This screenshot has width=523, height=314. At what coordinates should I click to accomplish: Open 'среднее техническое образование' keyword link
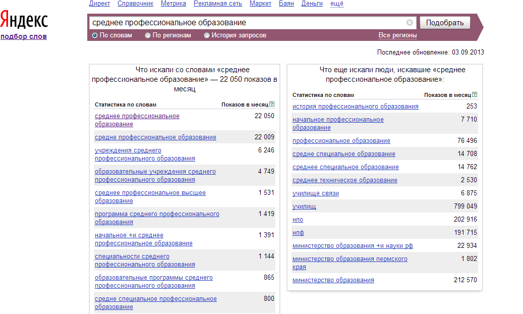tap(345, 180)
